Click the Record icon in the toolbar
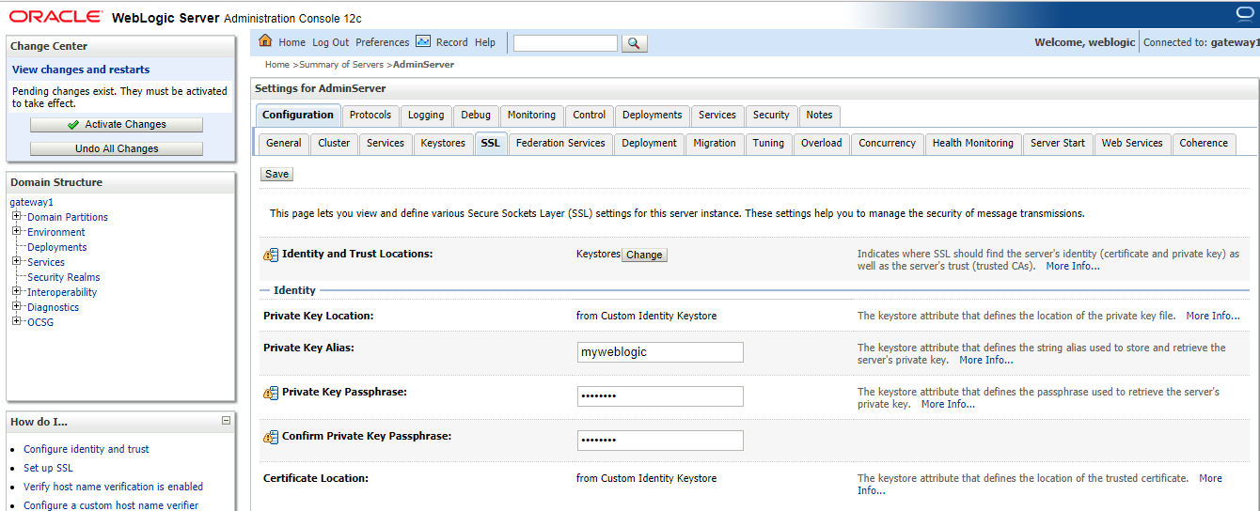The width and height of the screenshot is (1260, 511). pos(423,41)
